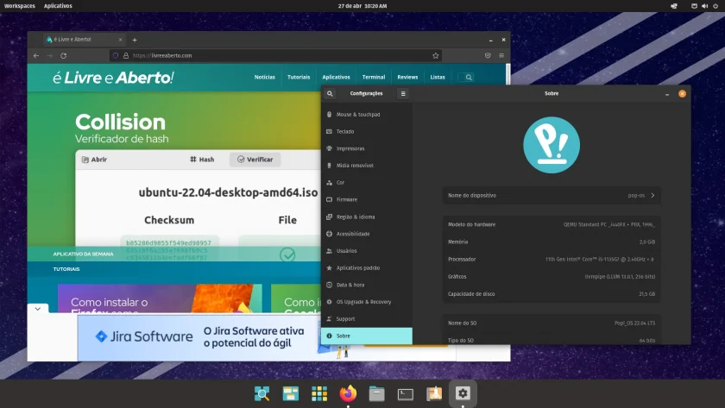This screenshot has height=408, width=725.
Task: Open Tutoriais menu on the website
Action: point(299,77)
